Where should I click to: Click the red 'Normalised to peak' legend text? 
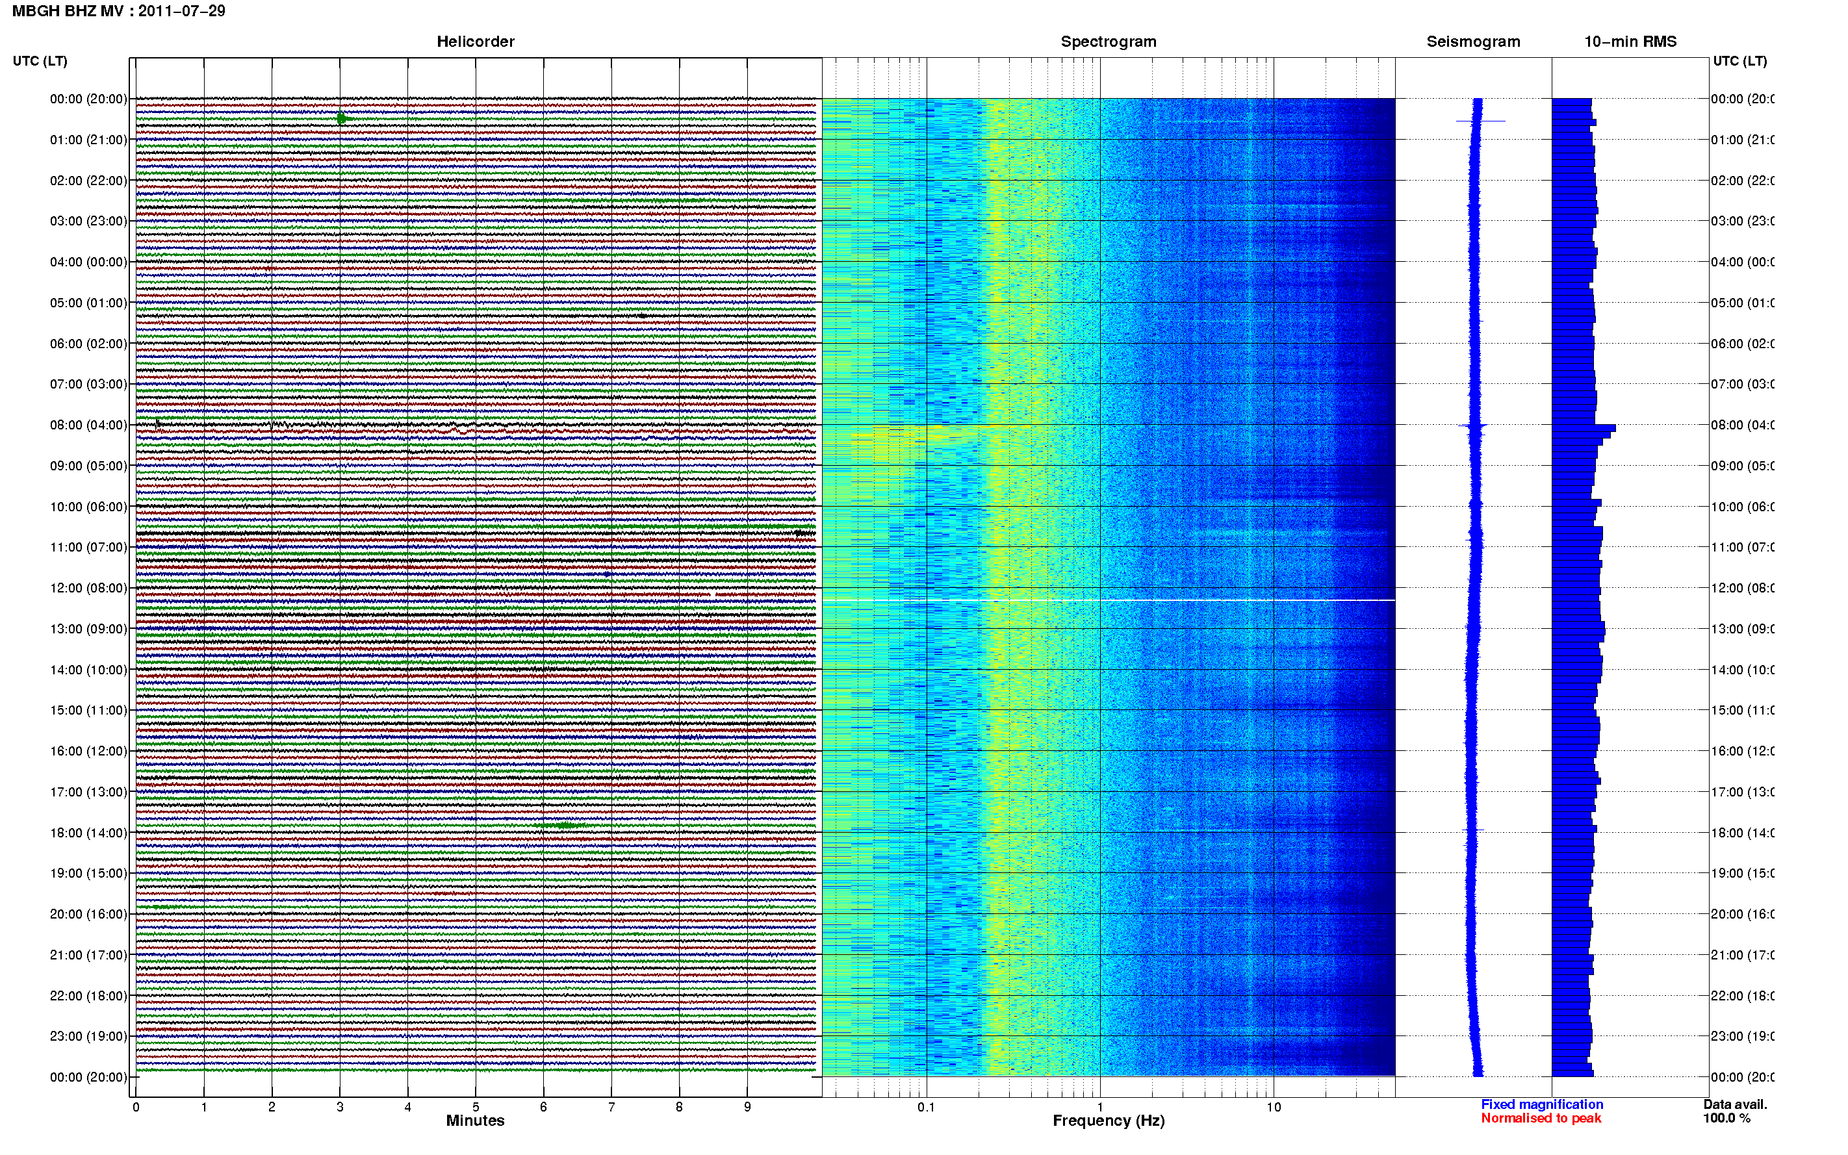click(x=1541, y=1119)
